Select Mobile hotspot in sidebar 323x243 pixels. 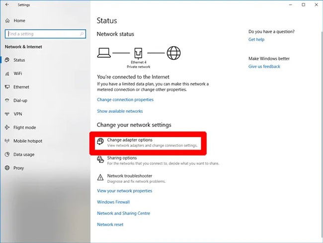27,141
